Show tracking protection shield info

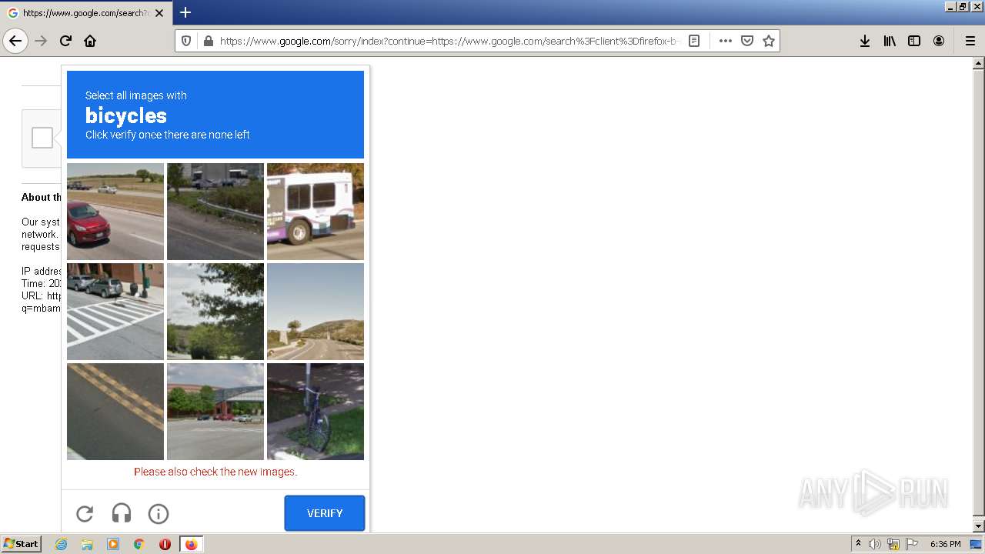coord(186,41)
